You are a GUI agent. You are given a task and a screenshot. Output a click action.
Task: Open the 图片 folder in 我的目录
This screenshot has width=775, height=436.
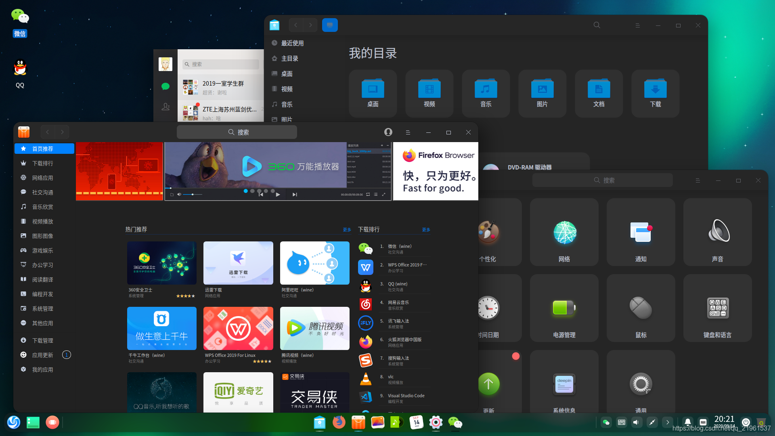[x=542, y=93]
